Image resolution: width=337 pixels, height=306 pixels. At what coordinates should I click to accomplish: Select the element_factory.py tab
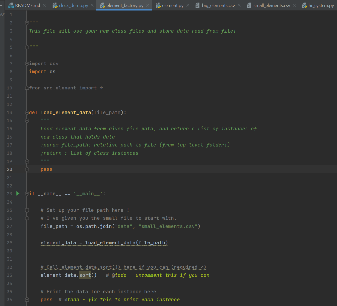[x=125, y=5]
